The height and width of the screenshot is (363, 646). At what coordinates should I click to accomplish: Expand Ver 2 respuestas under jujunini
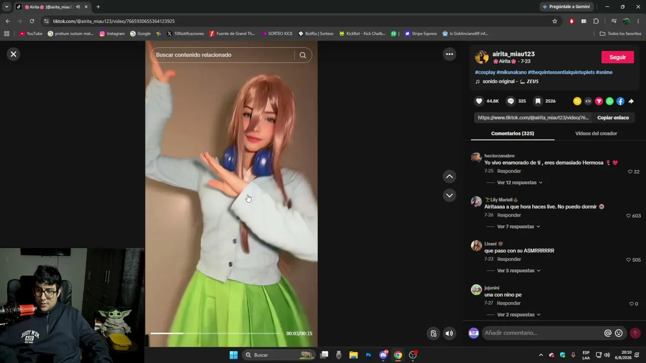click(518, 315)
